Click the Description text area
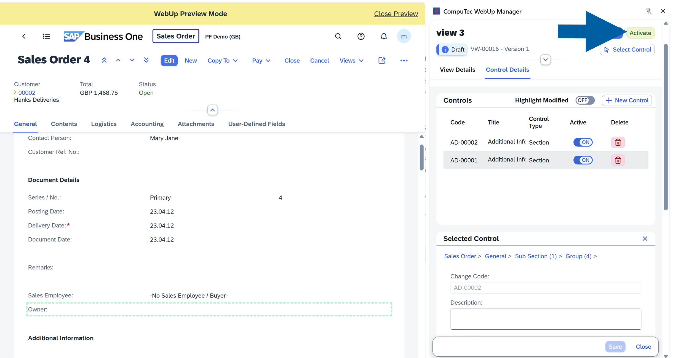This screenshot has width=673, height=358. (546, 319)
